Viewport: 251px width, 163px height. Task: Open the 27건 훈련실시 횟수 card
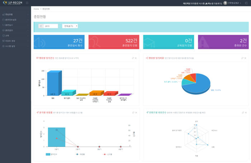click(x=59, y=42)
